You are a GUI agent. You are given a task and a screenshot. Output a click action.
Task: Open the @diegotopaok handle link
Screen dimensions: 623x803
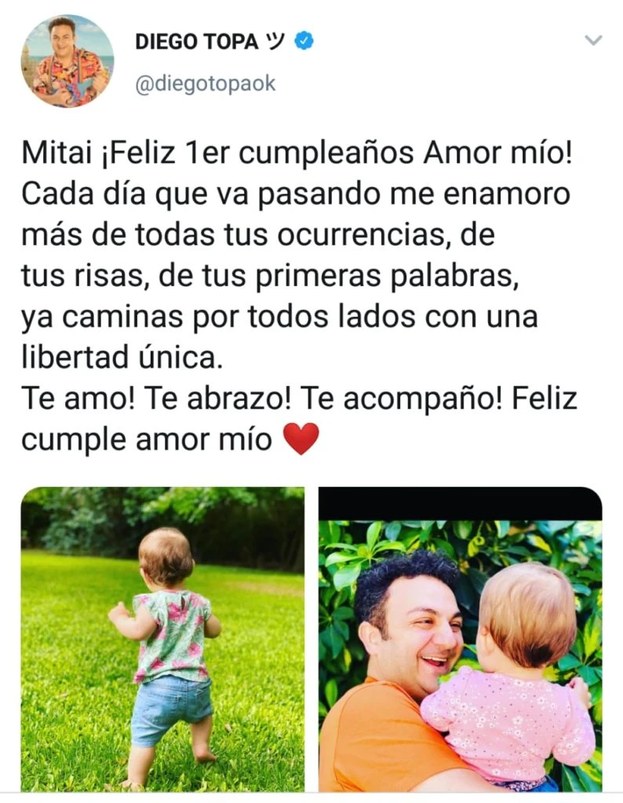(206, 83)
